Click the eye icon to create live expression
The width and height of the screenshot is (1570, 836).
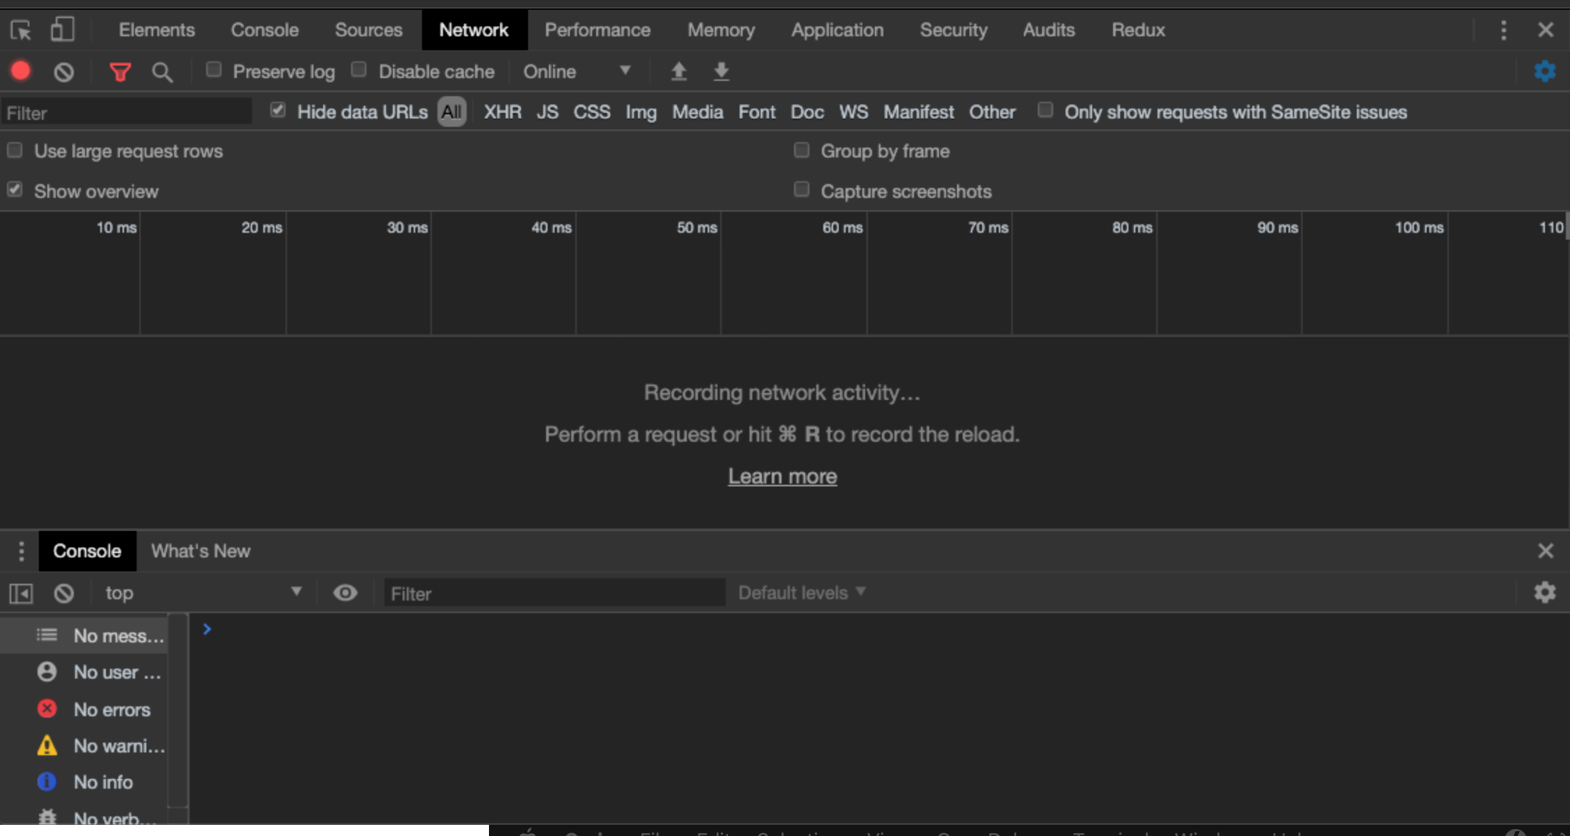coord(345,592)
